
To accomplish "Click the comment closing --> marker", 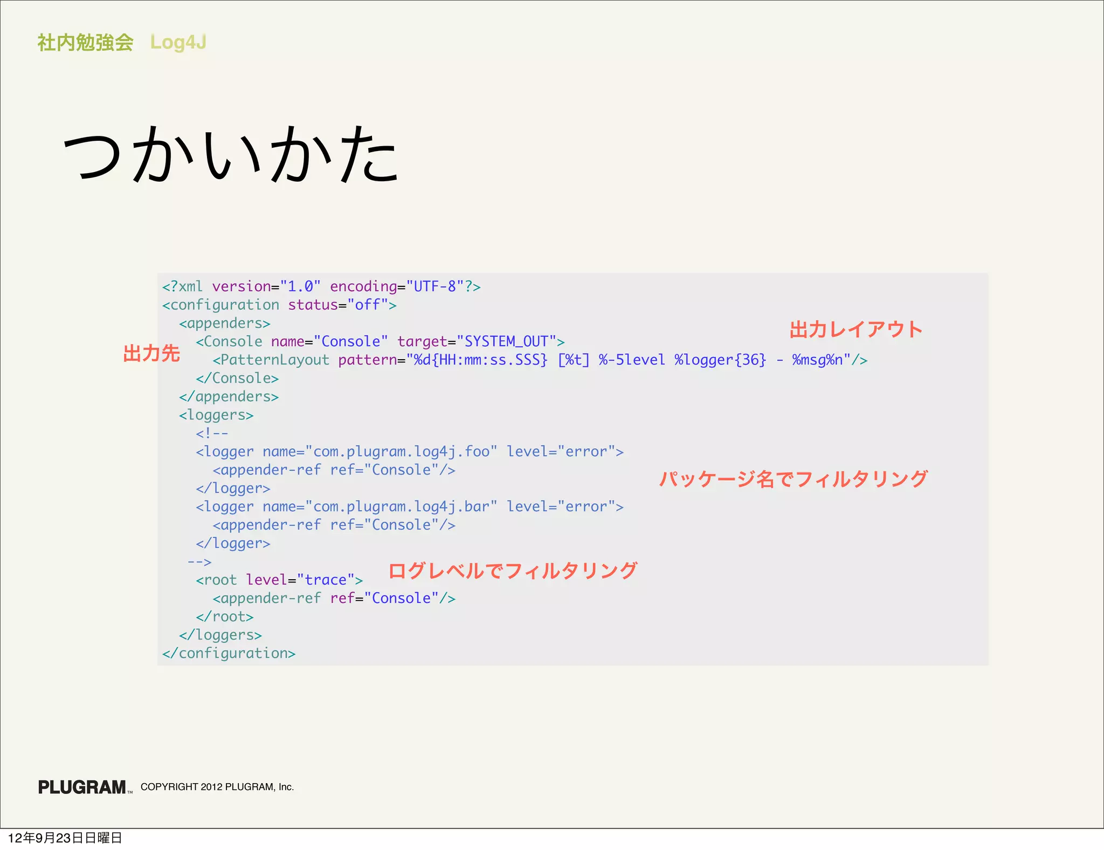I will (199, 561).
